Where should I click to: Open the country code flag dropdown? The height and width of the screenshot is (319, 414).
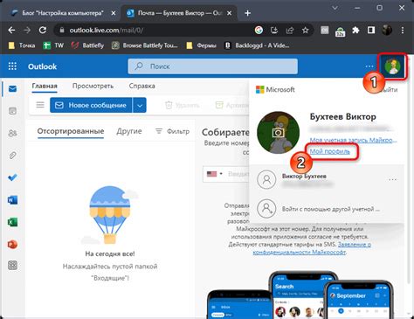(x=215, y=174)
